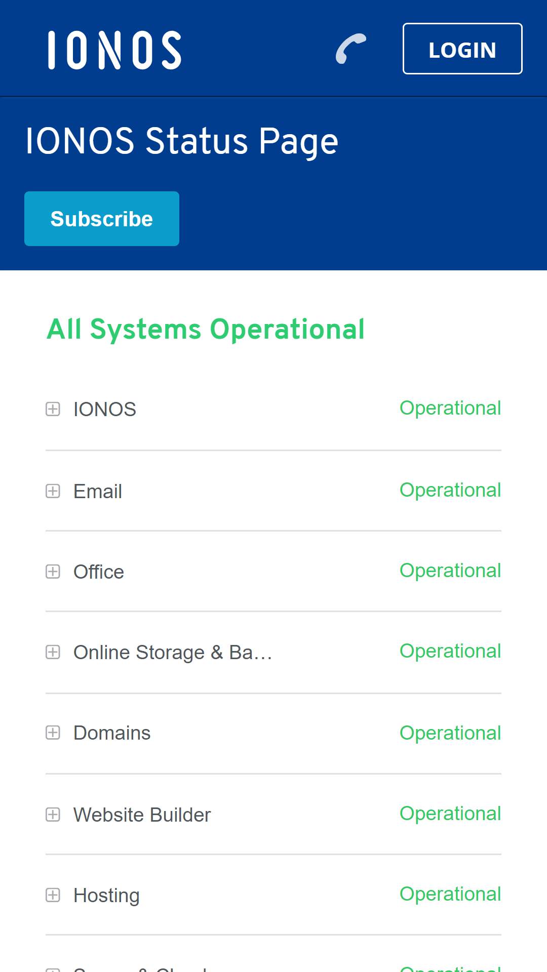The height and width of the screenshot is (972, 547).
Task: Click the Operational status for Domains
Action: pyautogui.click(x=450, y=733)
